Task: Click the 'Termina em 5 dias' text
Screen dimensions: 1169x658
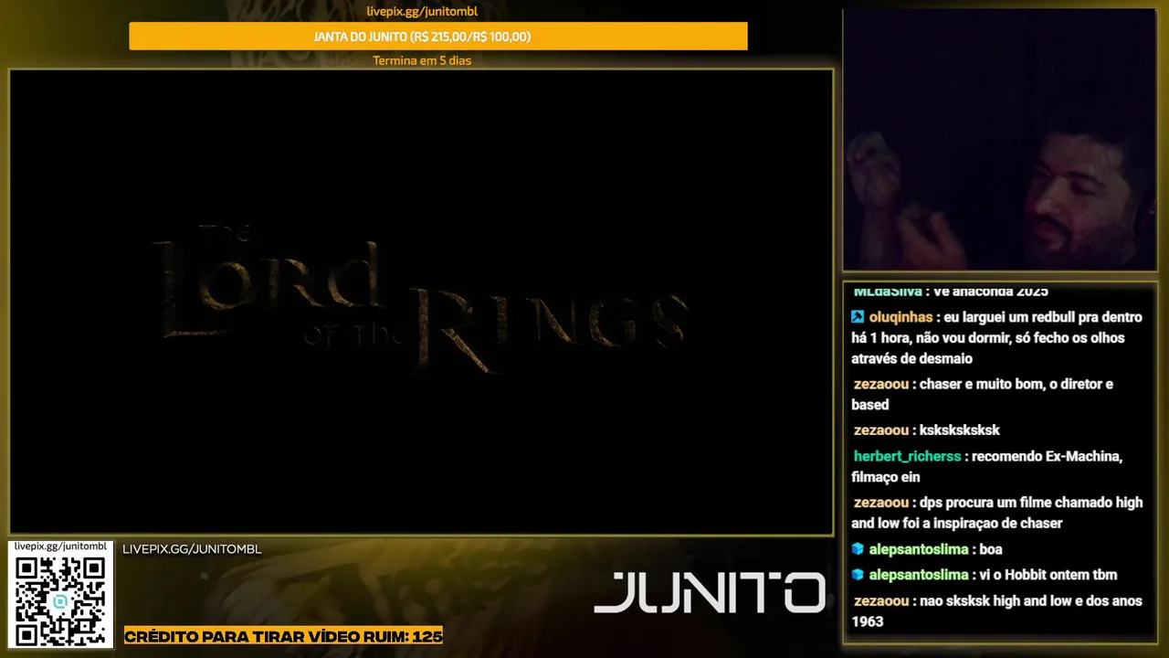Action: (x=422, y=60)
